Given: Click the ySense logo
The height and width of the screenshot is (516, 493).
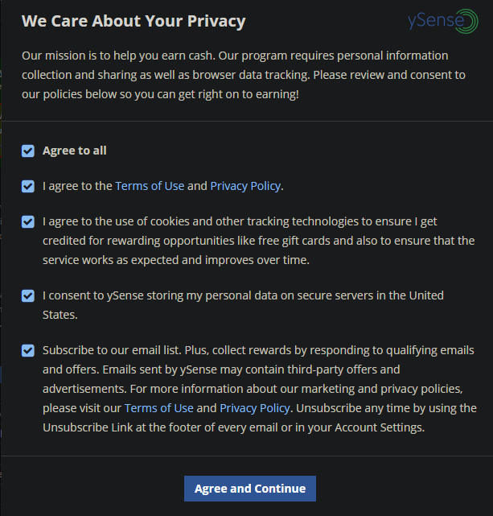Looking at the screenshot, I should click(442, 22).
